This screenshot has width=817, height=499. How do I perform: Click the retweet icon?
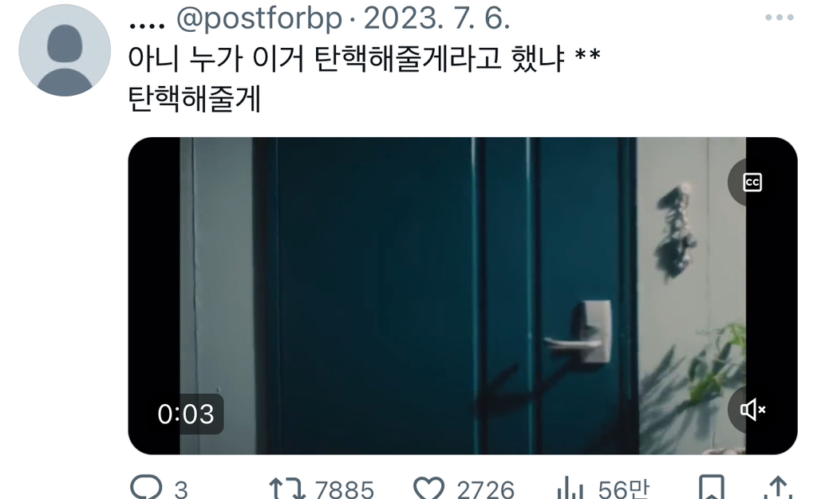286,489
